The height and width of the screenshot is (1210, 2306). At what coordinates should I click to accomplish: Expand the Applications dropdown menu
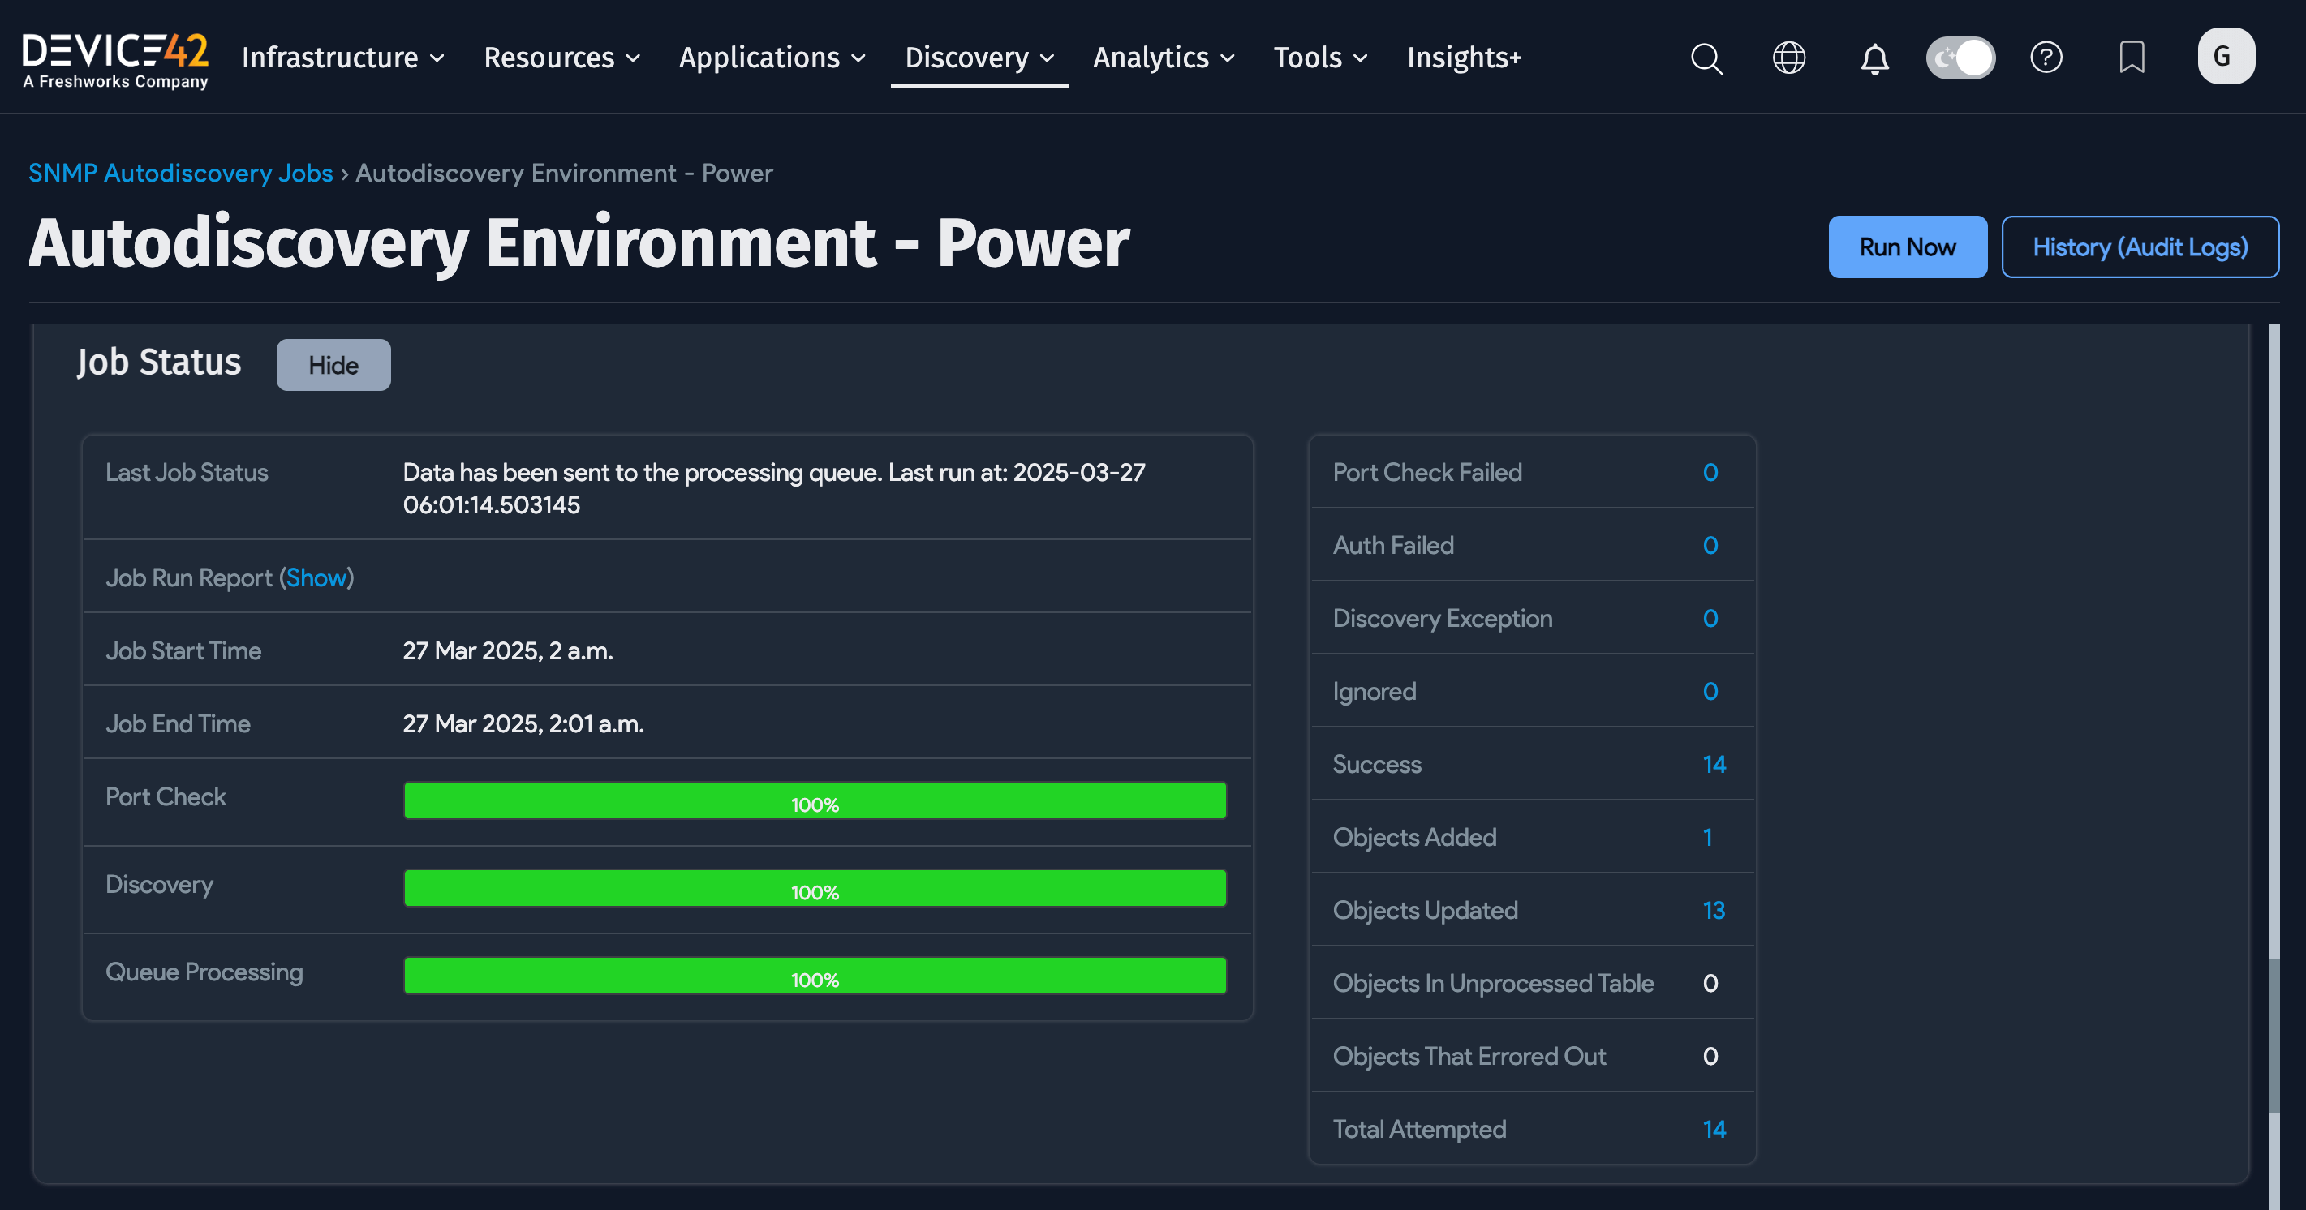pyautogui.click(x=772, y=58)
